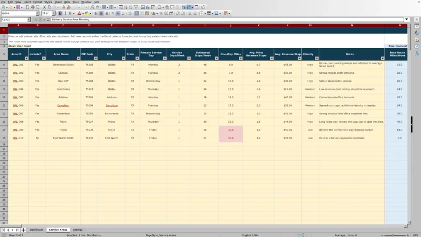
Task: Open sidebar settings hamburger icon
Action: (417, 20)
